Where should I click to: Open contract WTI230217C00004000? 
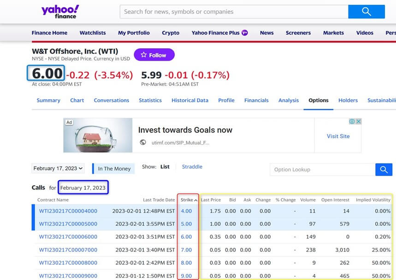tap(68, 211)
